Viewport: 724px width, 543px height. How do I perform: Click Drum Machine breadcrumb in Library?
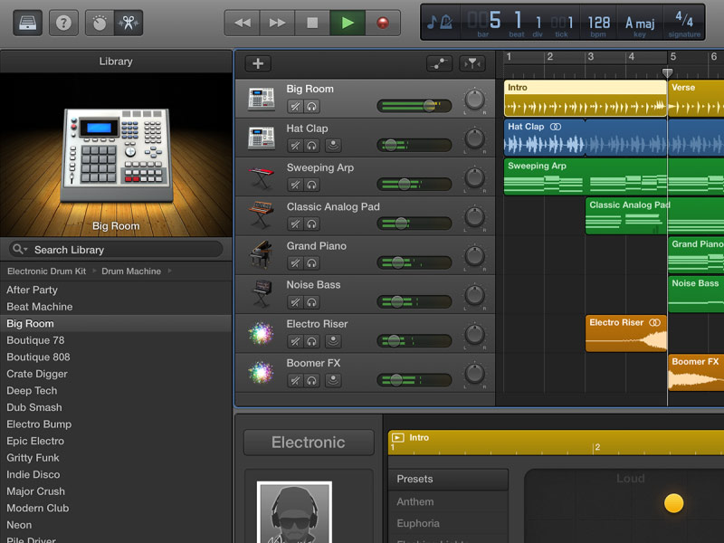131,271
